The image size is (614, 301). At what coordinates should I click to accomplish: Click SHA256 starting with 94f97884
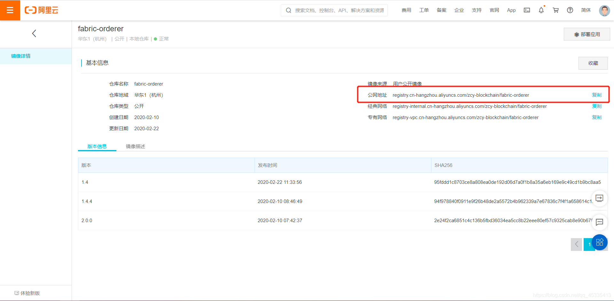click(x=513, y=201)
